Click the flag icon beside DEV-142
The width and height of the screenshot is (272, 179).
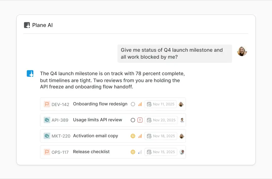[47, 104]
